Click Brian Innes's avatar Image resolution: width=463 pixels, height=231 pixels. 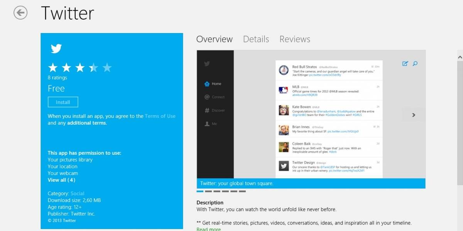[284, 130]
